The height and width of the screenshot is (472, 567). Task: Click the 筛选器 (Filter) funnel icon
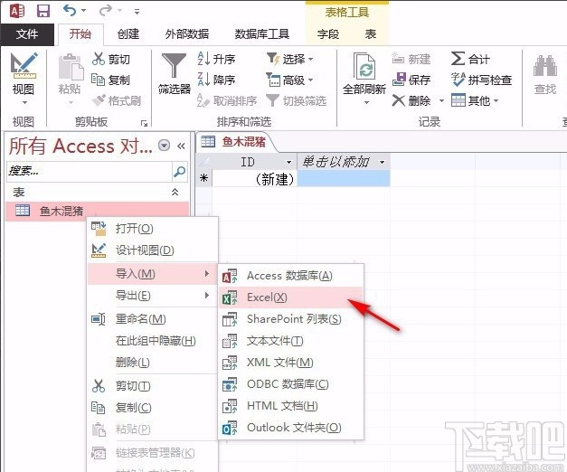pos(174,65)
